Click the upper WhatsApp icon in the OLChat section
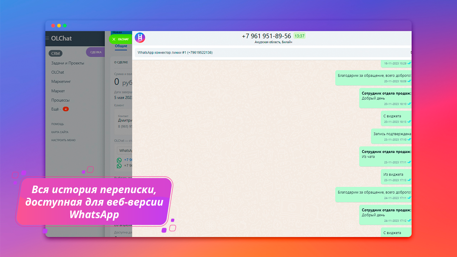 click(119, 160)
